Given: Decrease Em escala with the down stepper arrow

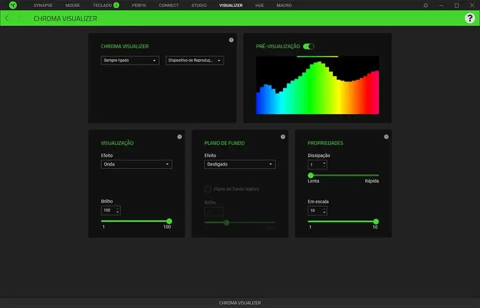Looking at the screenshot, I should (x=324, y=213).
